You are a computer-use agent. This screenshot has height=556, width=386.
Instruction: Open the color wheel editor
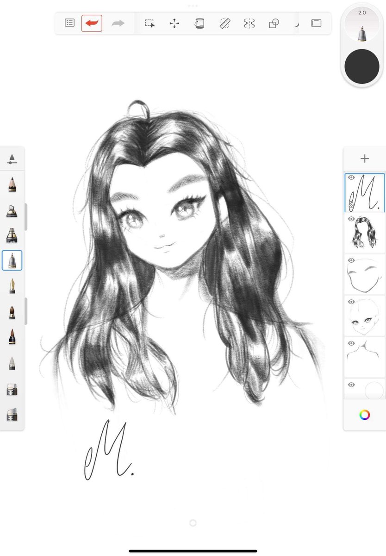pos(365,415)
